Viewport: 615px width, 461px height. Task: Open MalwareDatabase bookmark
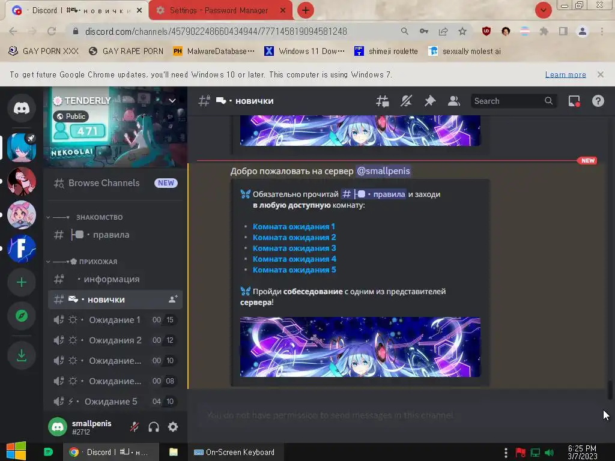click(214, 52)
